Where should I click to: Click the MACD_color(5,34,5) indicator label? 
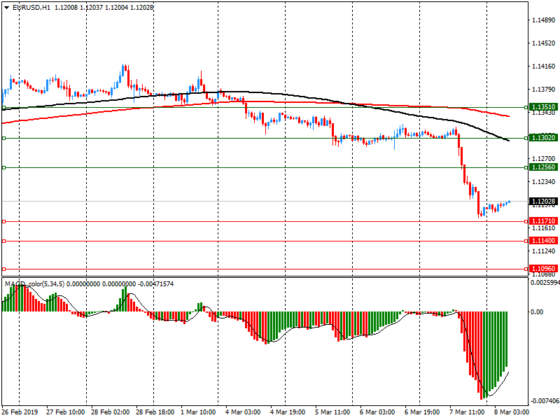click(34, 284)
